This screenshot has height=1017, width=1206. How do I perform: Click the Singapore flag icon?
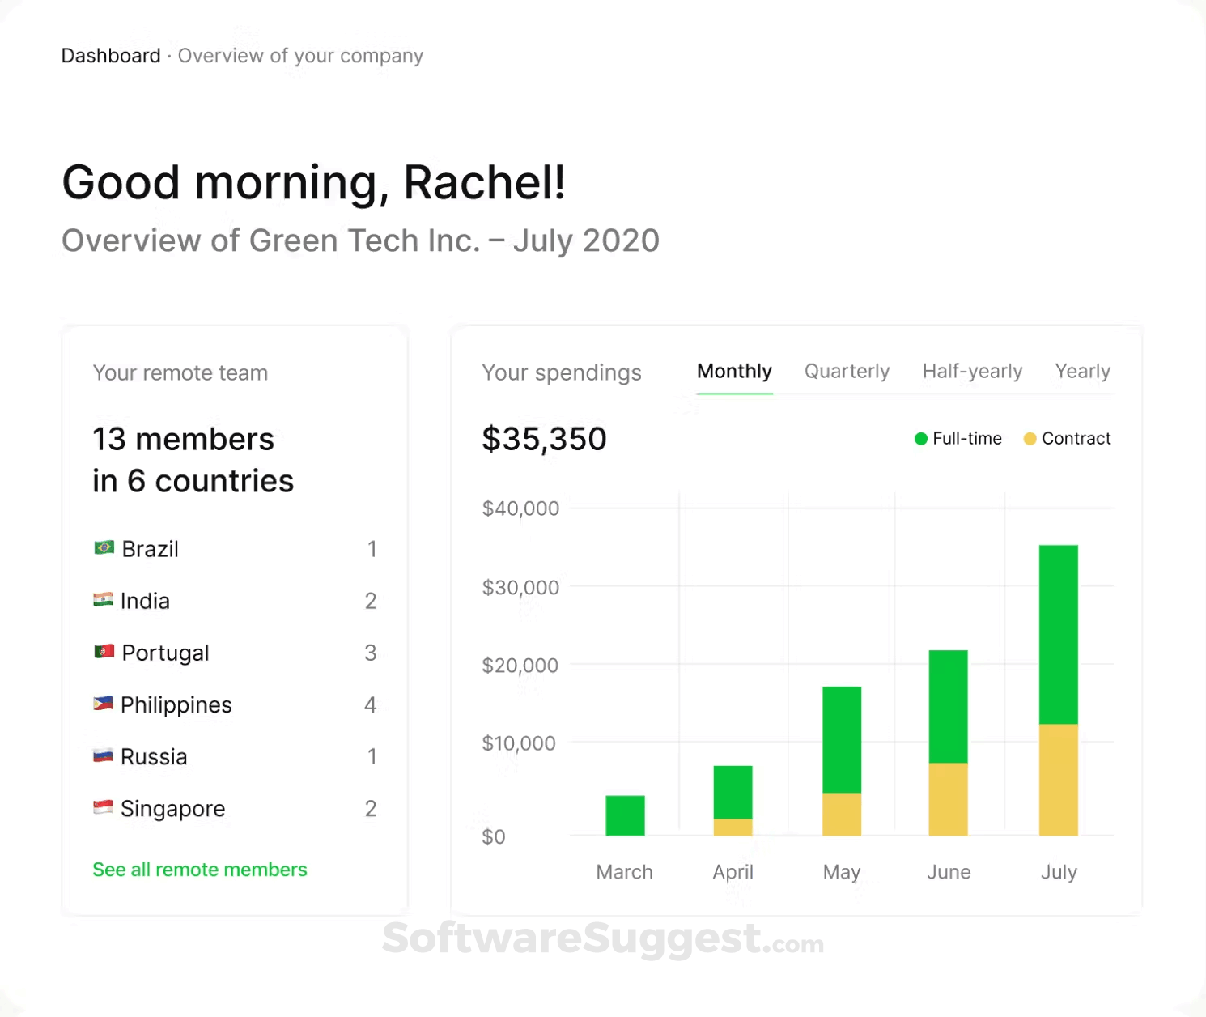[104, 807]
